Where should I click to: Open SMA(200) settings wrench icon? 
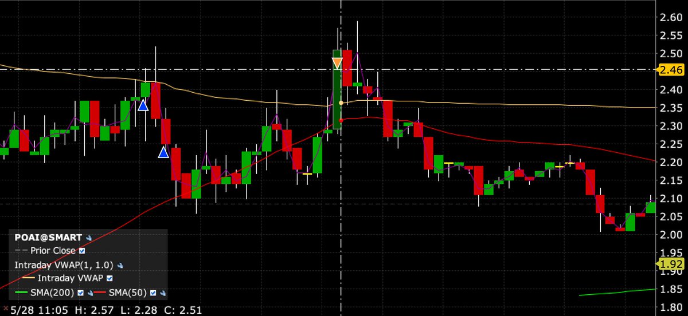pos(90,293)
